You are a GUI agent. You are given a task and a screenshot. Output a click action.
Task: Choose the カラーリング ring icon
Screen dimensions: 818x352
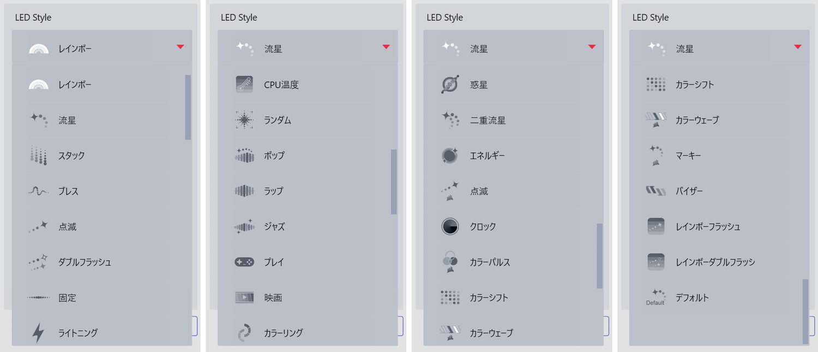point(244,333)
